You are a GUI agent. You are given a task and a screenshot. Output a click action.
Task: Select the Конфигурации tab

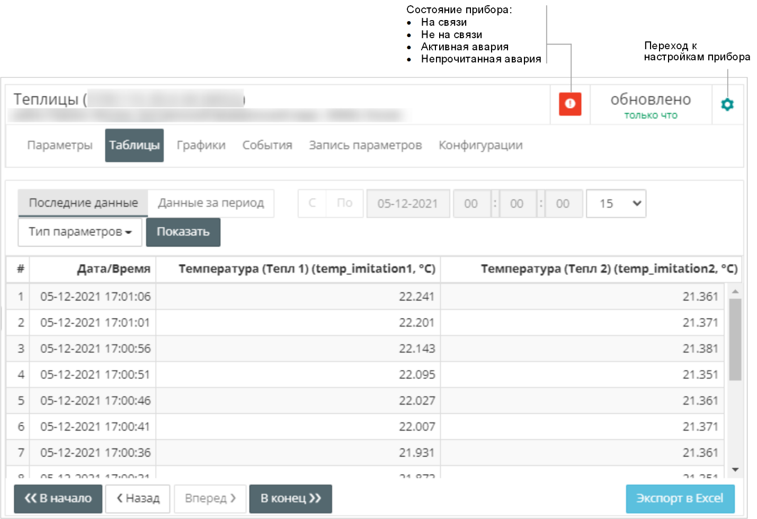(x=480, y=145)
